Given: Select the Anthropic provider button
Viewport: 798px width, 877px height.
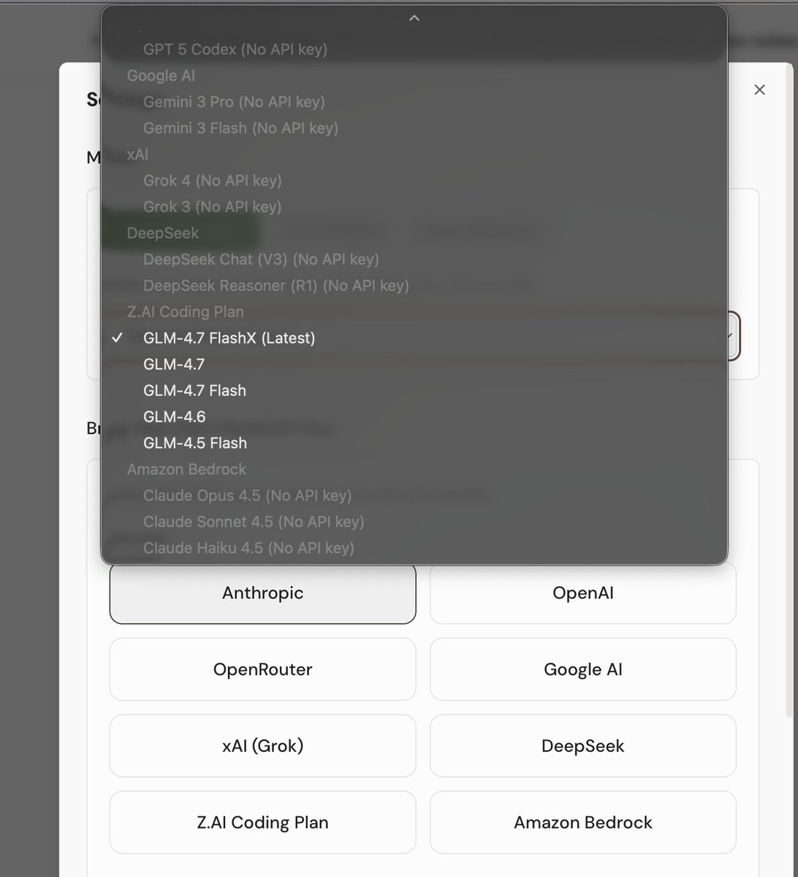Looking at the screenshot, I should coord(262,593).
